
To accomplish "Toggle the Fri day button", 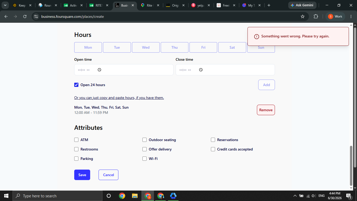I will (x=203, y=47).
